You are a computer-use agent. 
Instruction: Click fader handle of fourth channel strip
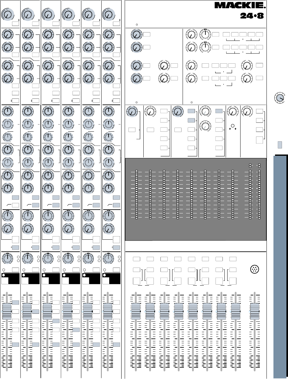(67, 311)
